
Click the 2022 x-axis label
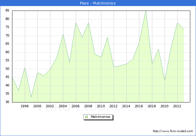(x=177, y=106)
